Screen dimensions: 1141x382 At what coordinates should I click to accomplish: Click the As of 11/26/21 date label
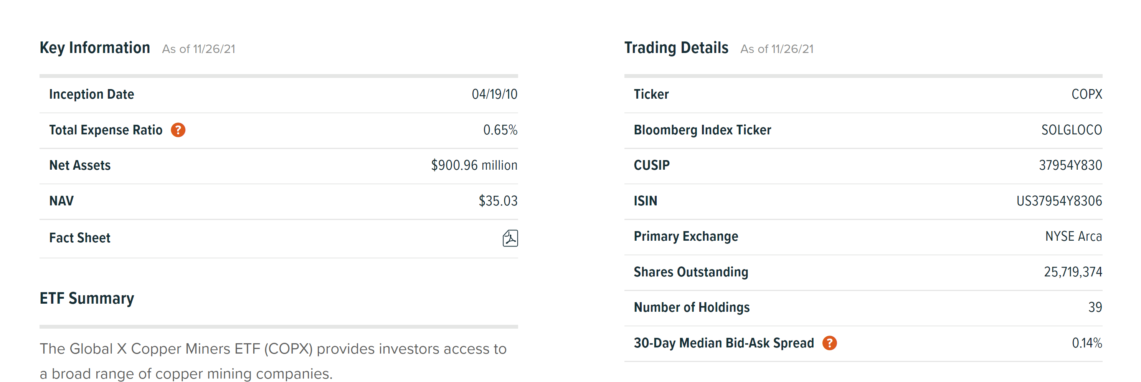click(x=198, y=49)
